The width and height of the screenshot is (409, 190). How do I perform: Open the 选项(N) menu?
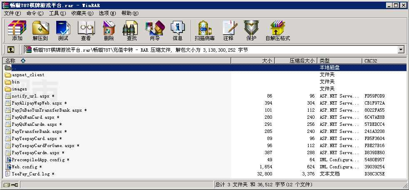point(107,13)
